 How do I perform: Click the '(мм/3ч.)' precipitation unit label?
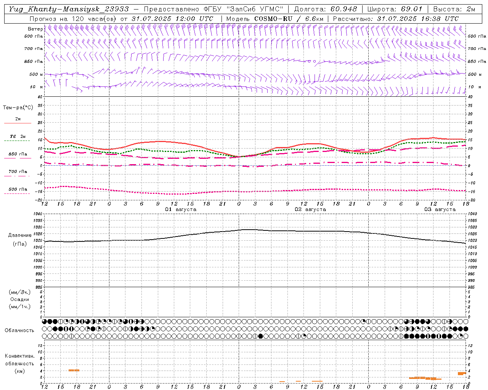(x=20, y=292)
